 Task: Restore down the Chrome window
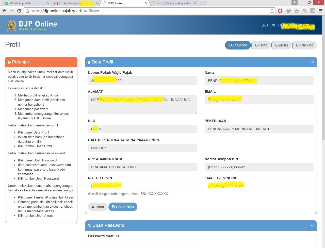pos(309,2)
